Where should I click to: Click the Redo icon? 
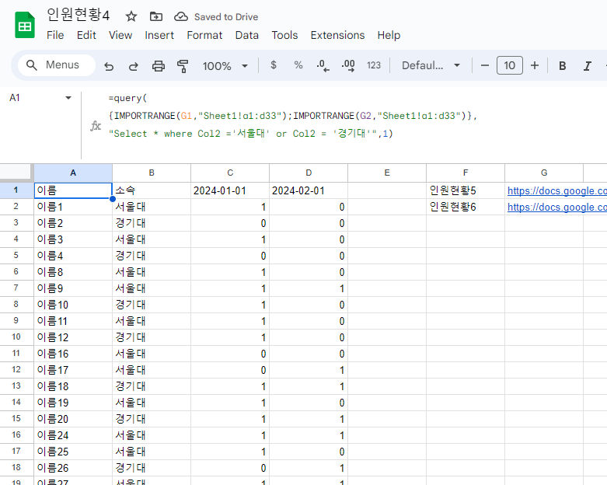134,66
